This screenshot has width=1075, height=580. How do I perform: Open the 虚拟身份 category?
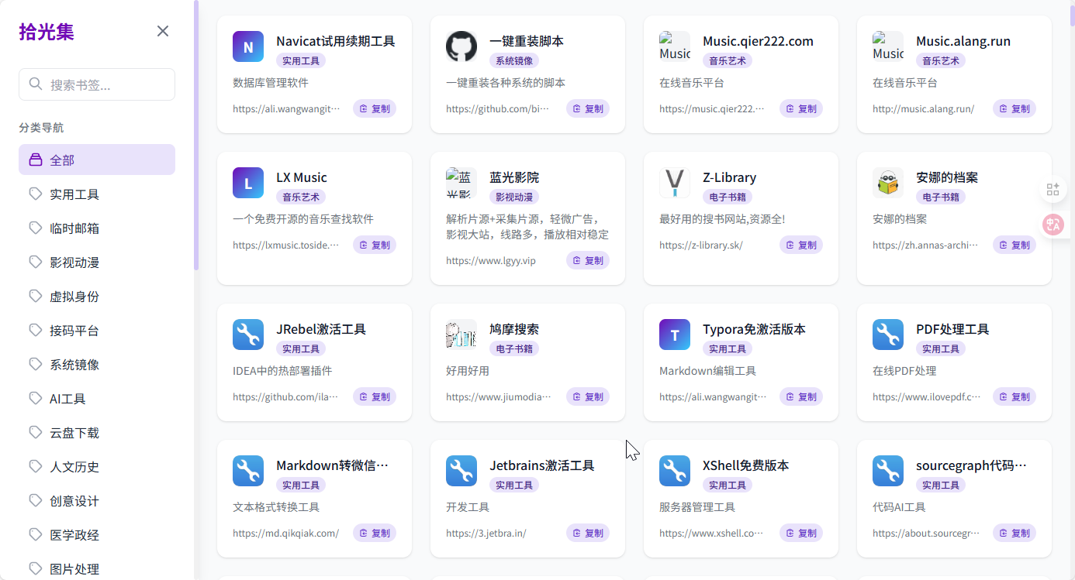coord(97,296)
